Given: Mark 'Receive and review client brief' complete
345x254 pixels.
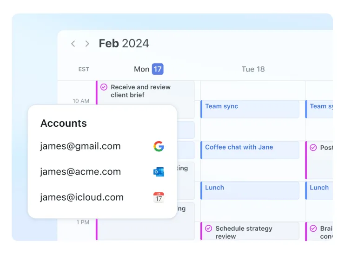Looking at the screenshot, I should [104, 87].
